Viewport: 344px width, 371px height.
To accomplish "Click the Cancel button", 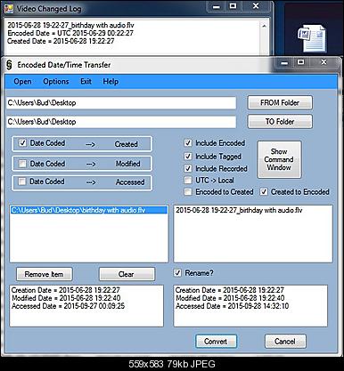I will [x=285, y=342].
